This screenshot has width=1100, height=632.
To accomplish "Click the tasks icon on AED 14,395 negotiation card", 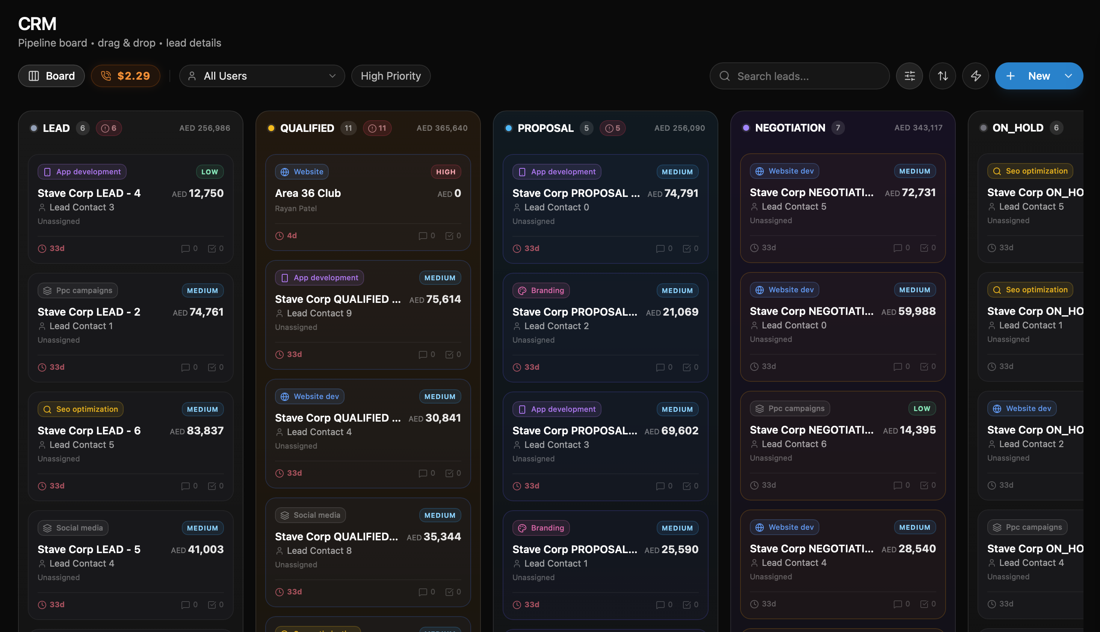I will pos(924,485).
